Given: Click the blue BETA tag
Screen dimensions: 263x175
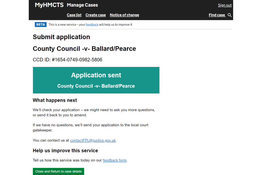Looking at the screenshot, I should pos(41,25).
